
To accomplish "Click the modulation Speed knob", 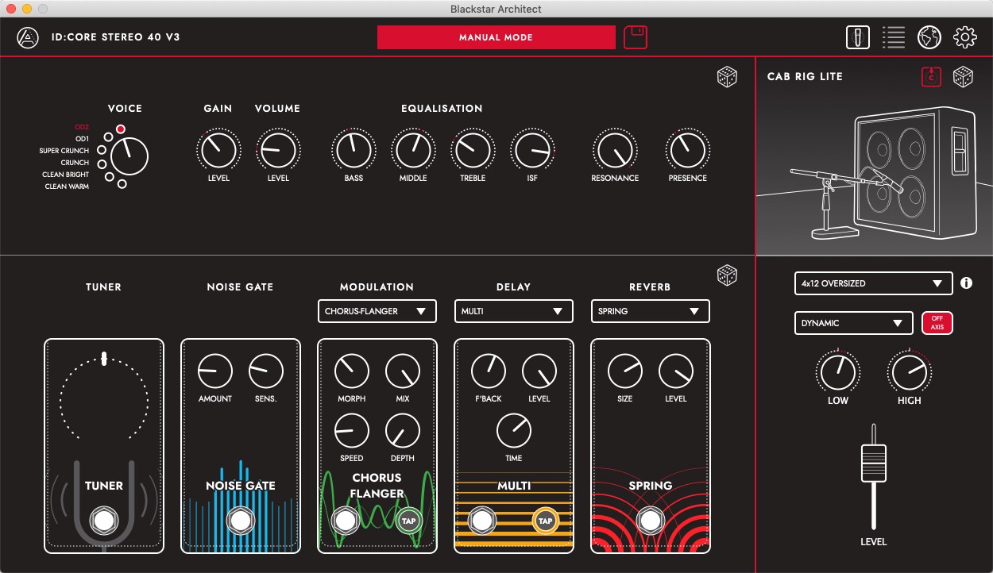I will point(352,431).
